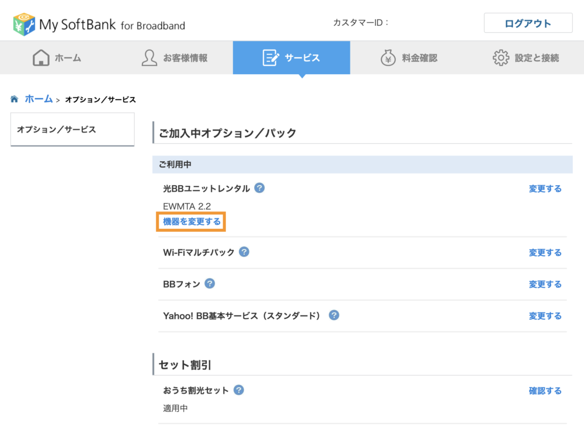584x438 pixels.
Task: Open help icon next to おうち割光セット
Action: click(x=238, y=390)
